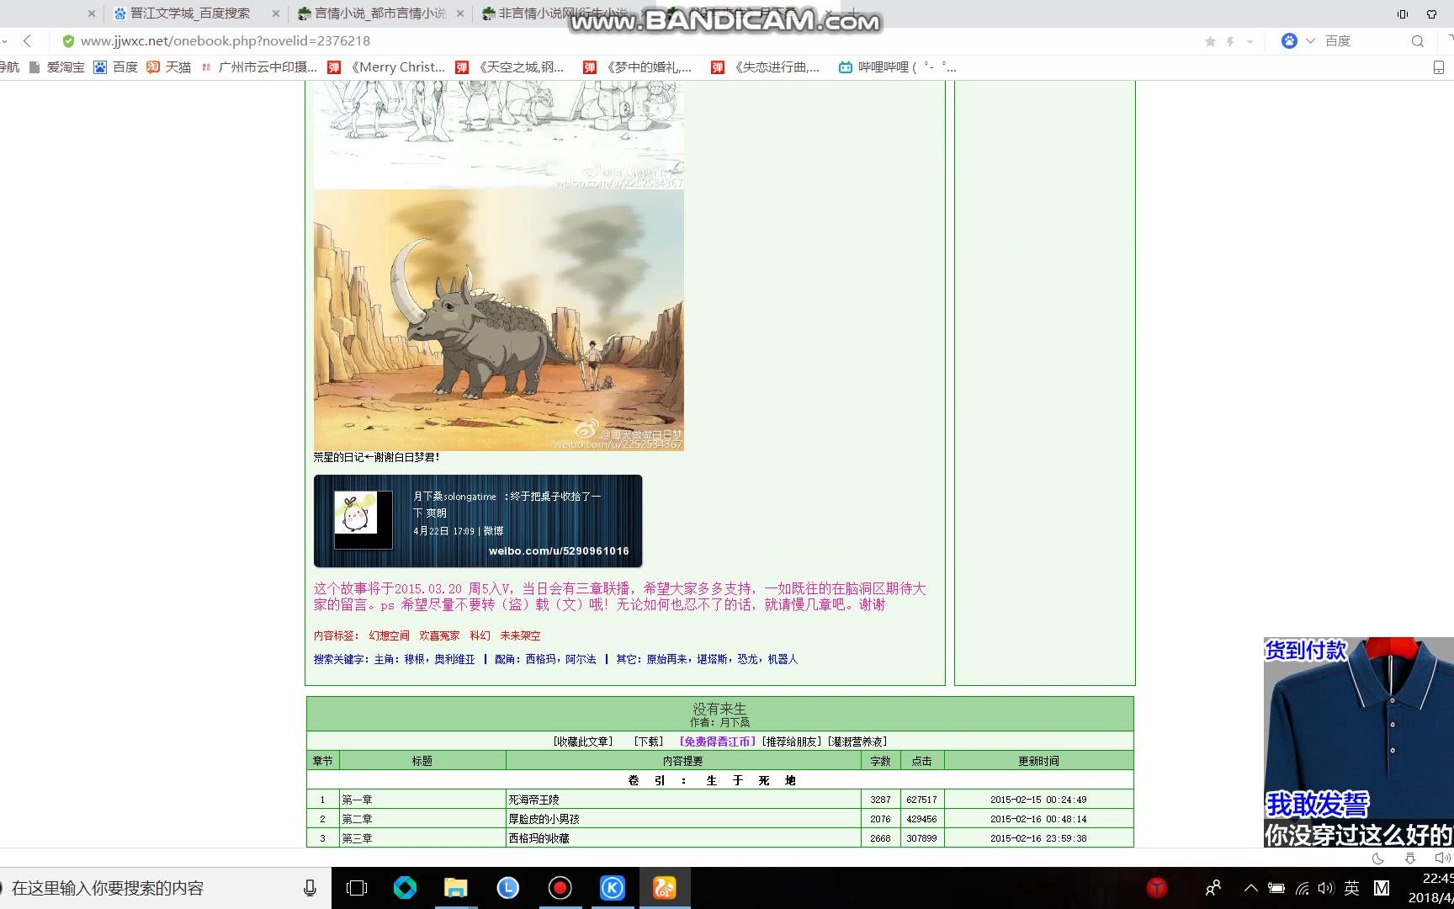Click the sketch illustration above the rhino image
Viewport: 1454px width, 909px height.
click(x=499, y=135)
